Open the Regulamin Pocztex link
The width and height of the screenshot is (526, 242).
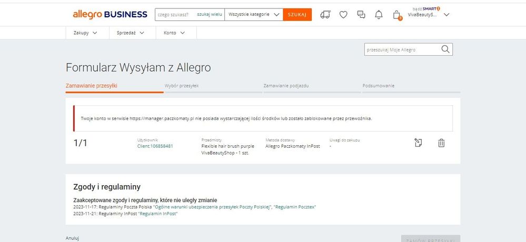click(x=295, y=207)
